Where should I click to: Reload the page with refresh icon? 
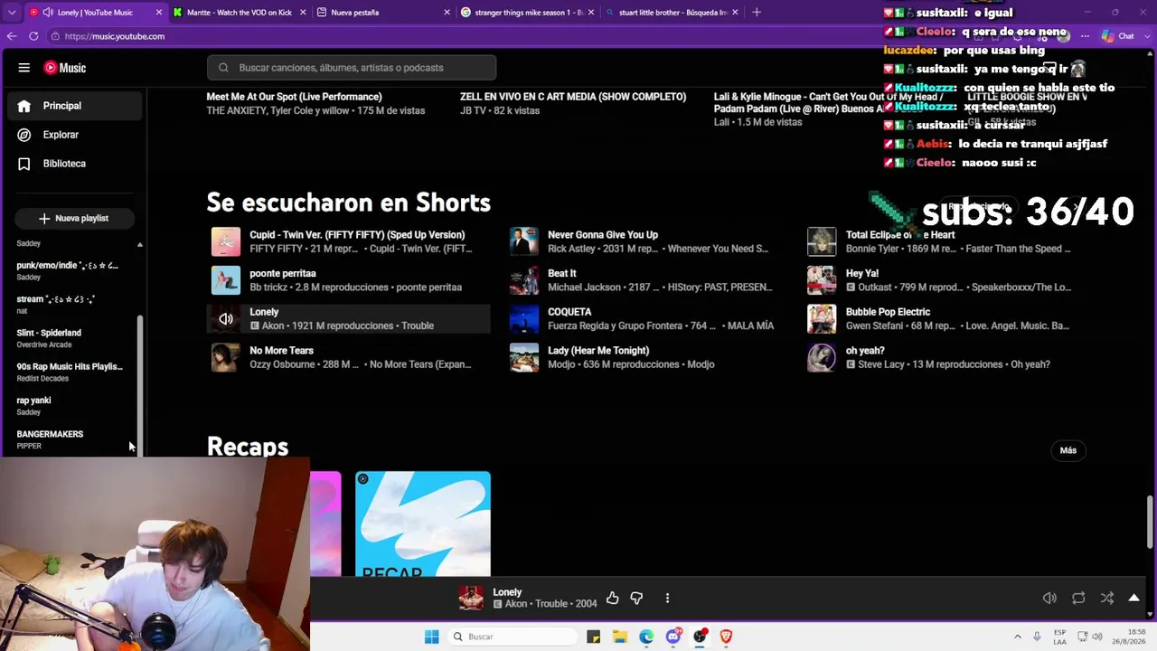point(33,36)
